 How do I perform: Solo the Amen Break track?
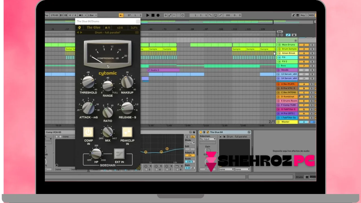point(312,53)
